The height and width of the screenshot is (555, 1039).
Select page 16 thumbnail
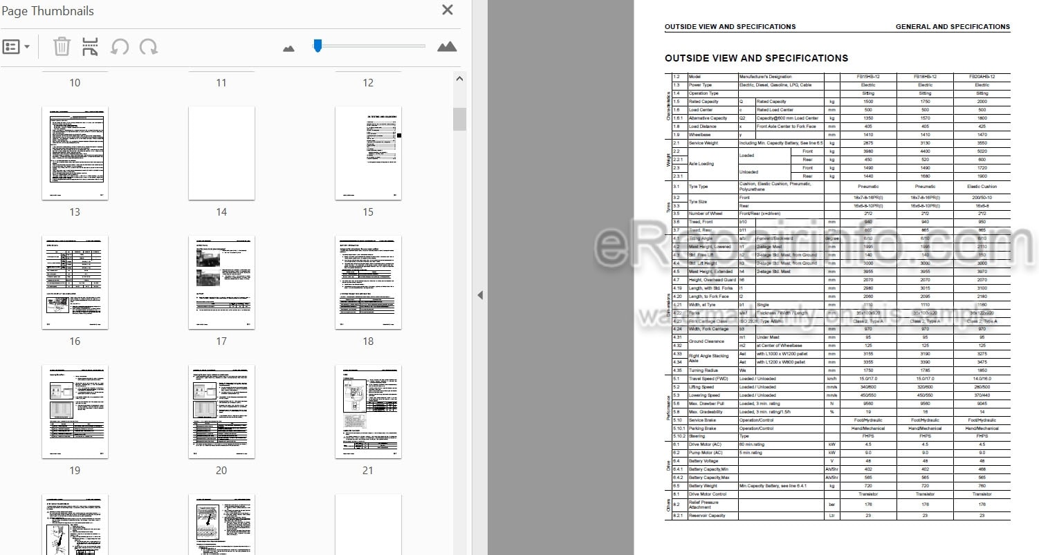pos(75,283)
